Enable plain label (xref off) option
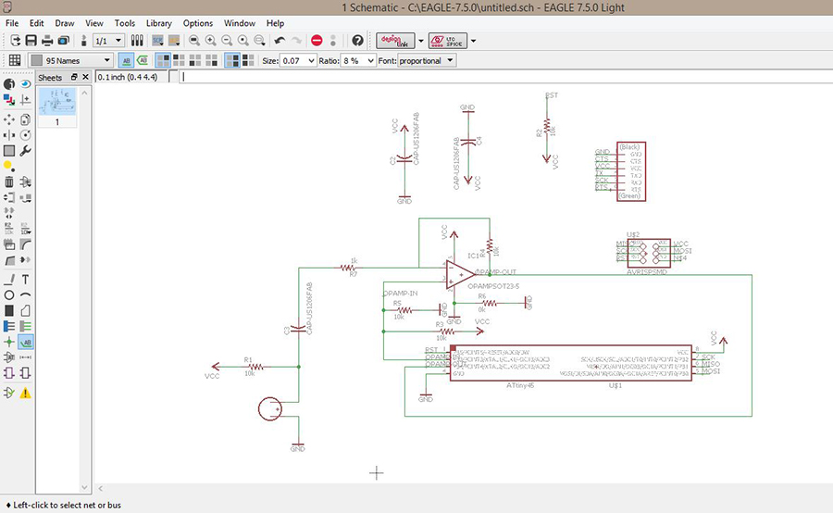 (126, 60)
